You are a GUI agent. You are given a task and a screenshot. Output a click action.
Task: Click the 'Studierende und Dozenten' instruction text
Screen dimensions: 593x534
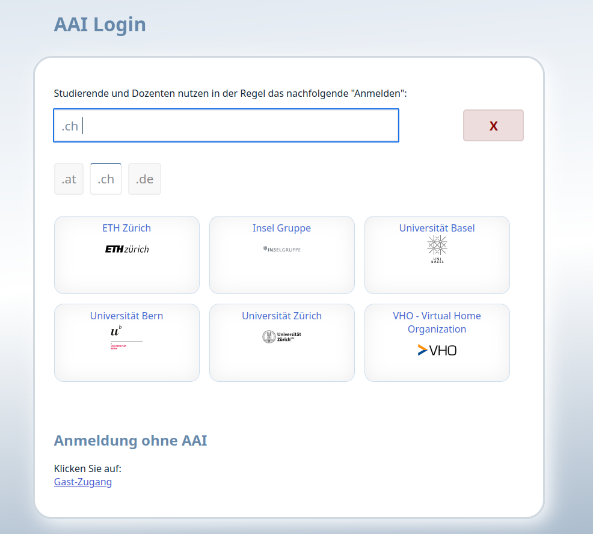click(230, 93)
